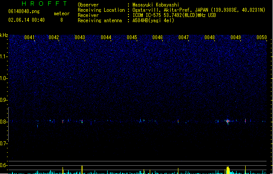The image size is (273, 174).
Task: Click the 0042 time marker
Action: [x=54, y=37]
